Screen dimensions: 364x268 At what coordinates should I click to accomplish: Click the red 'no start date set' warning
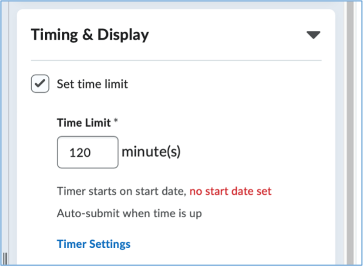230,191
